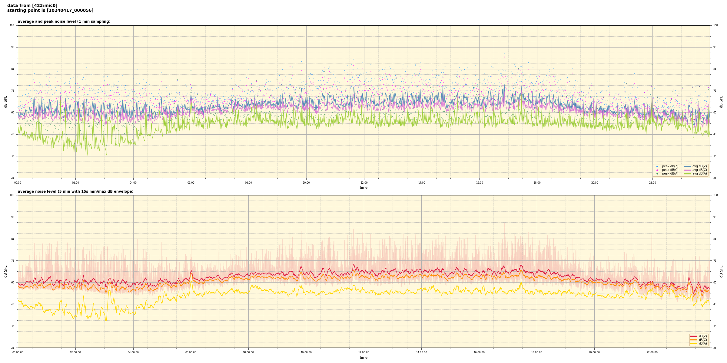Click the left 'dB SPL' label of upper chart
The image size is (727, 363).
point(5,102)
